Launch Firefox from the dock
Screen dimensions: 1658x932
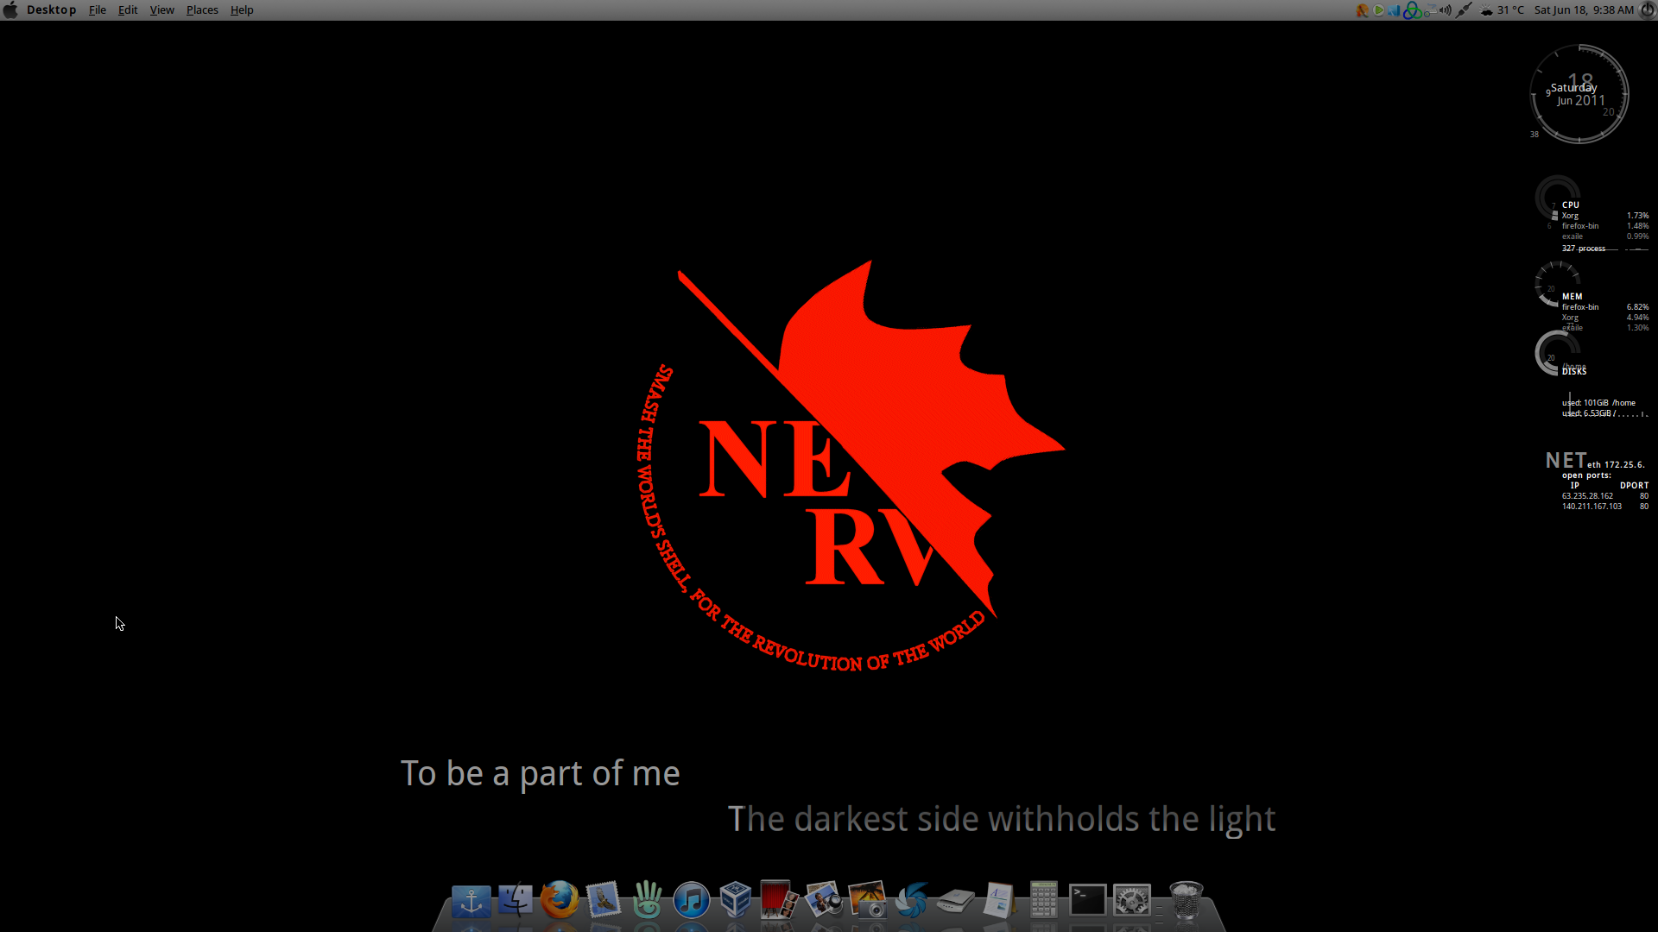560,900
